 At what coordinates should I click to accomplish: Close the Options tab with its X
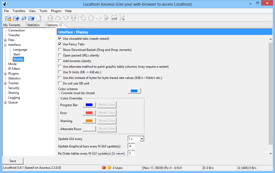60,25
